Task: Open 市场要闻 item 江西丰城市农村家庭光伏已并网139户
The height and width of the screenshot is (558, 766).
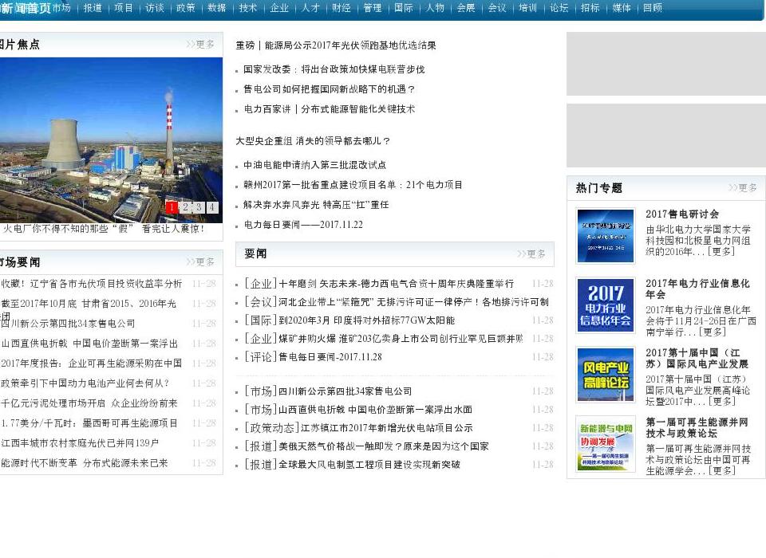Action: pyautogui.click(x=80, y=443)
